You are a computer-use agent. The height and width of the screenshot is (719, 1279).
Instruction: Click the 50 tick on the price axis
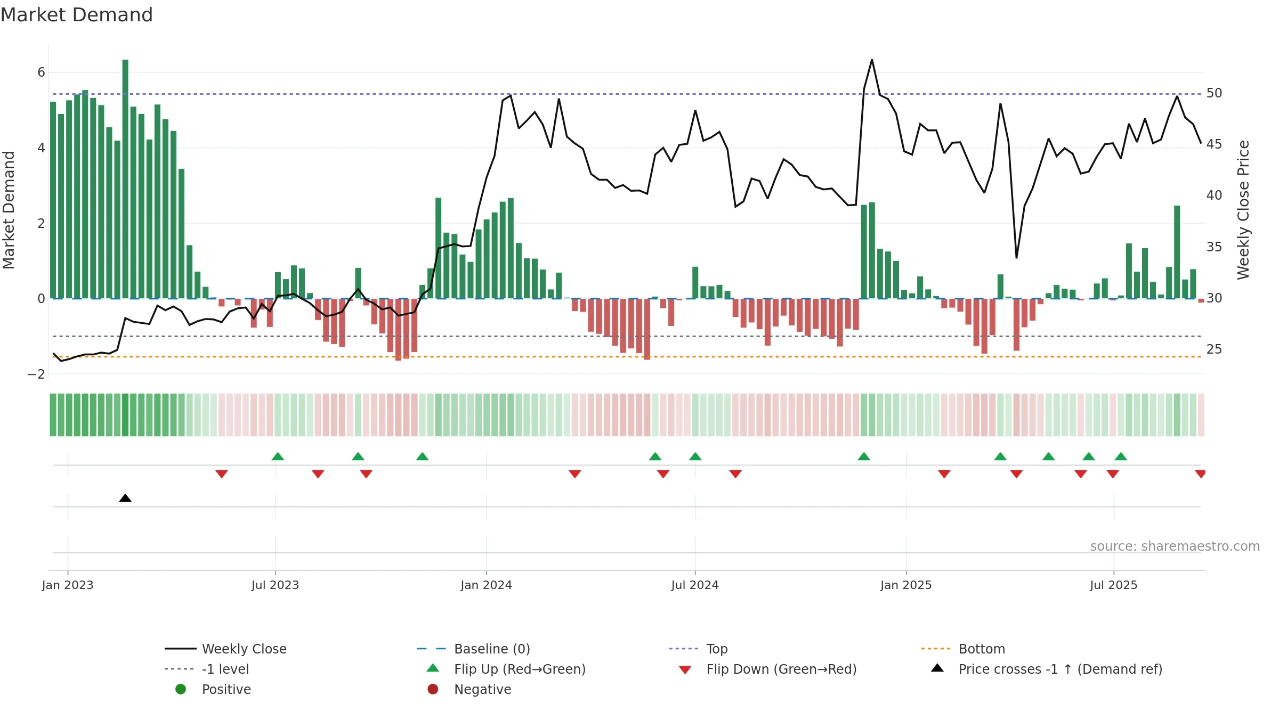(x=1214, y=93)
